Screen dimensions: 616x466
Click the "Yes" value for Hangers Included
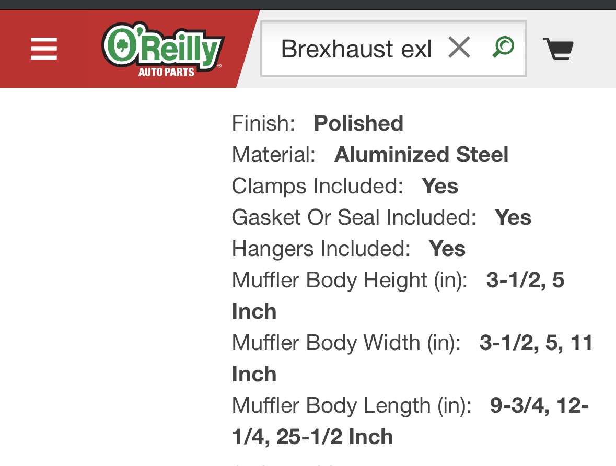pos(447,249)
